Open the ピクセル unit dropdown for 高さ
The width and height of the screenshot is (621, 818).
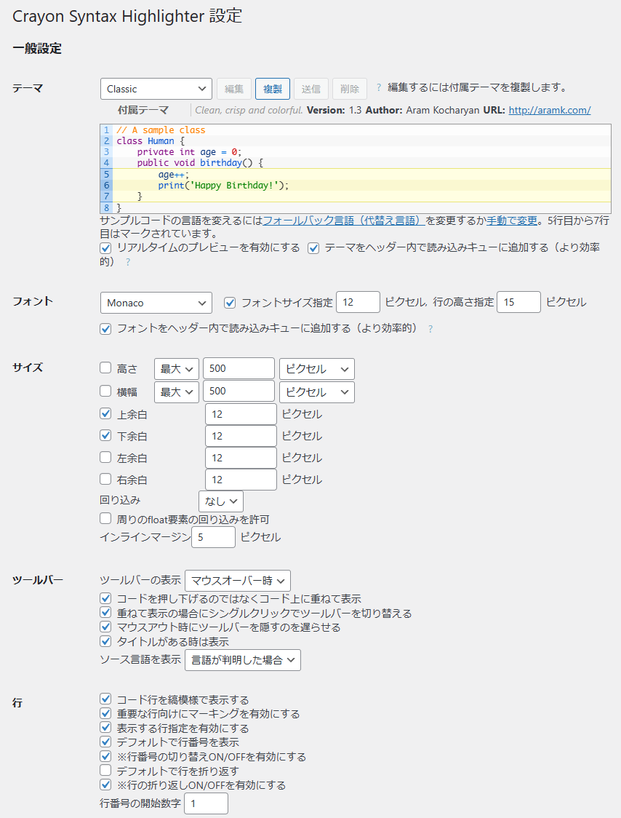tap(317, 369)
